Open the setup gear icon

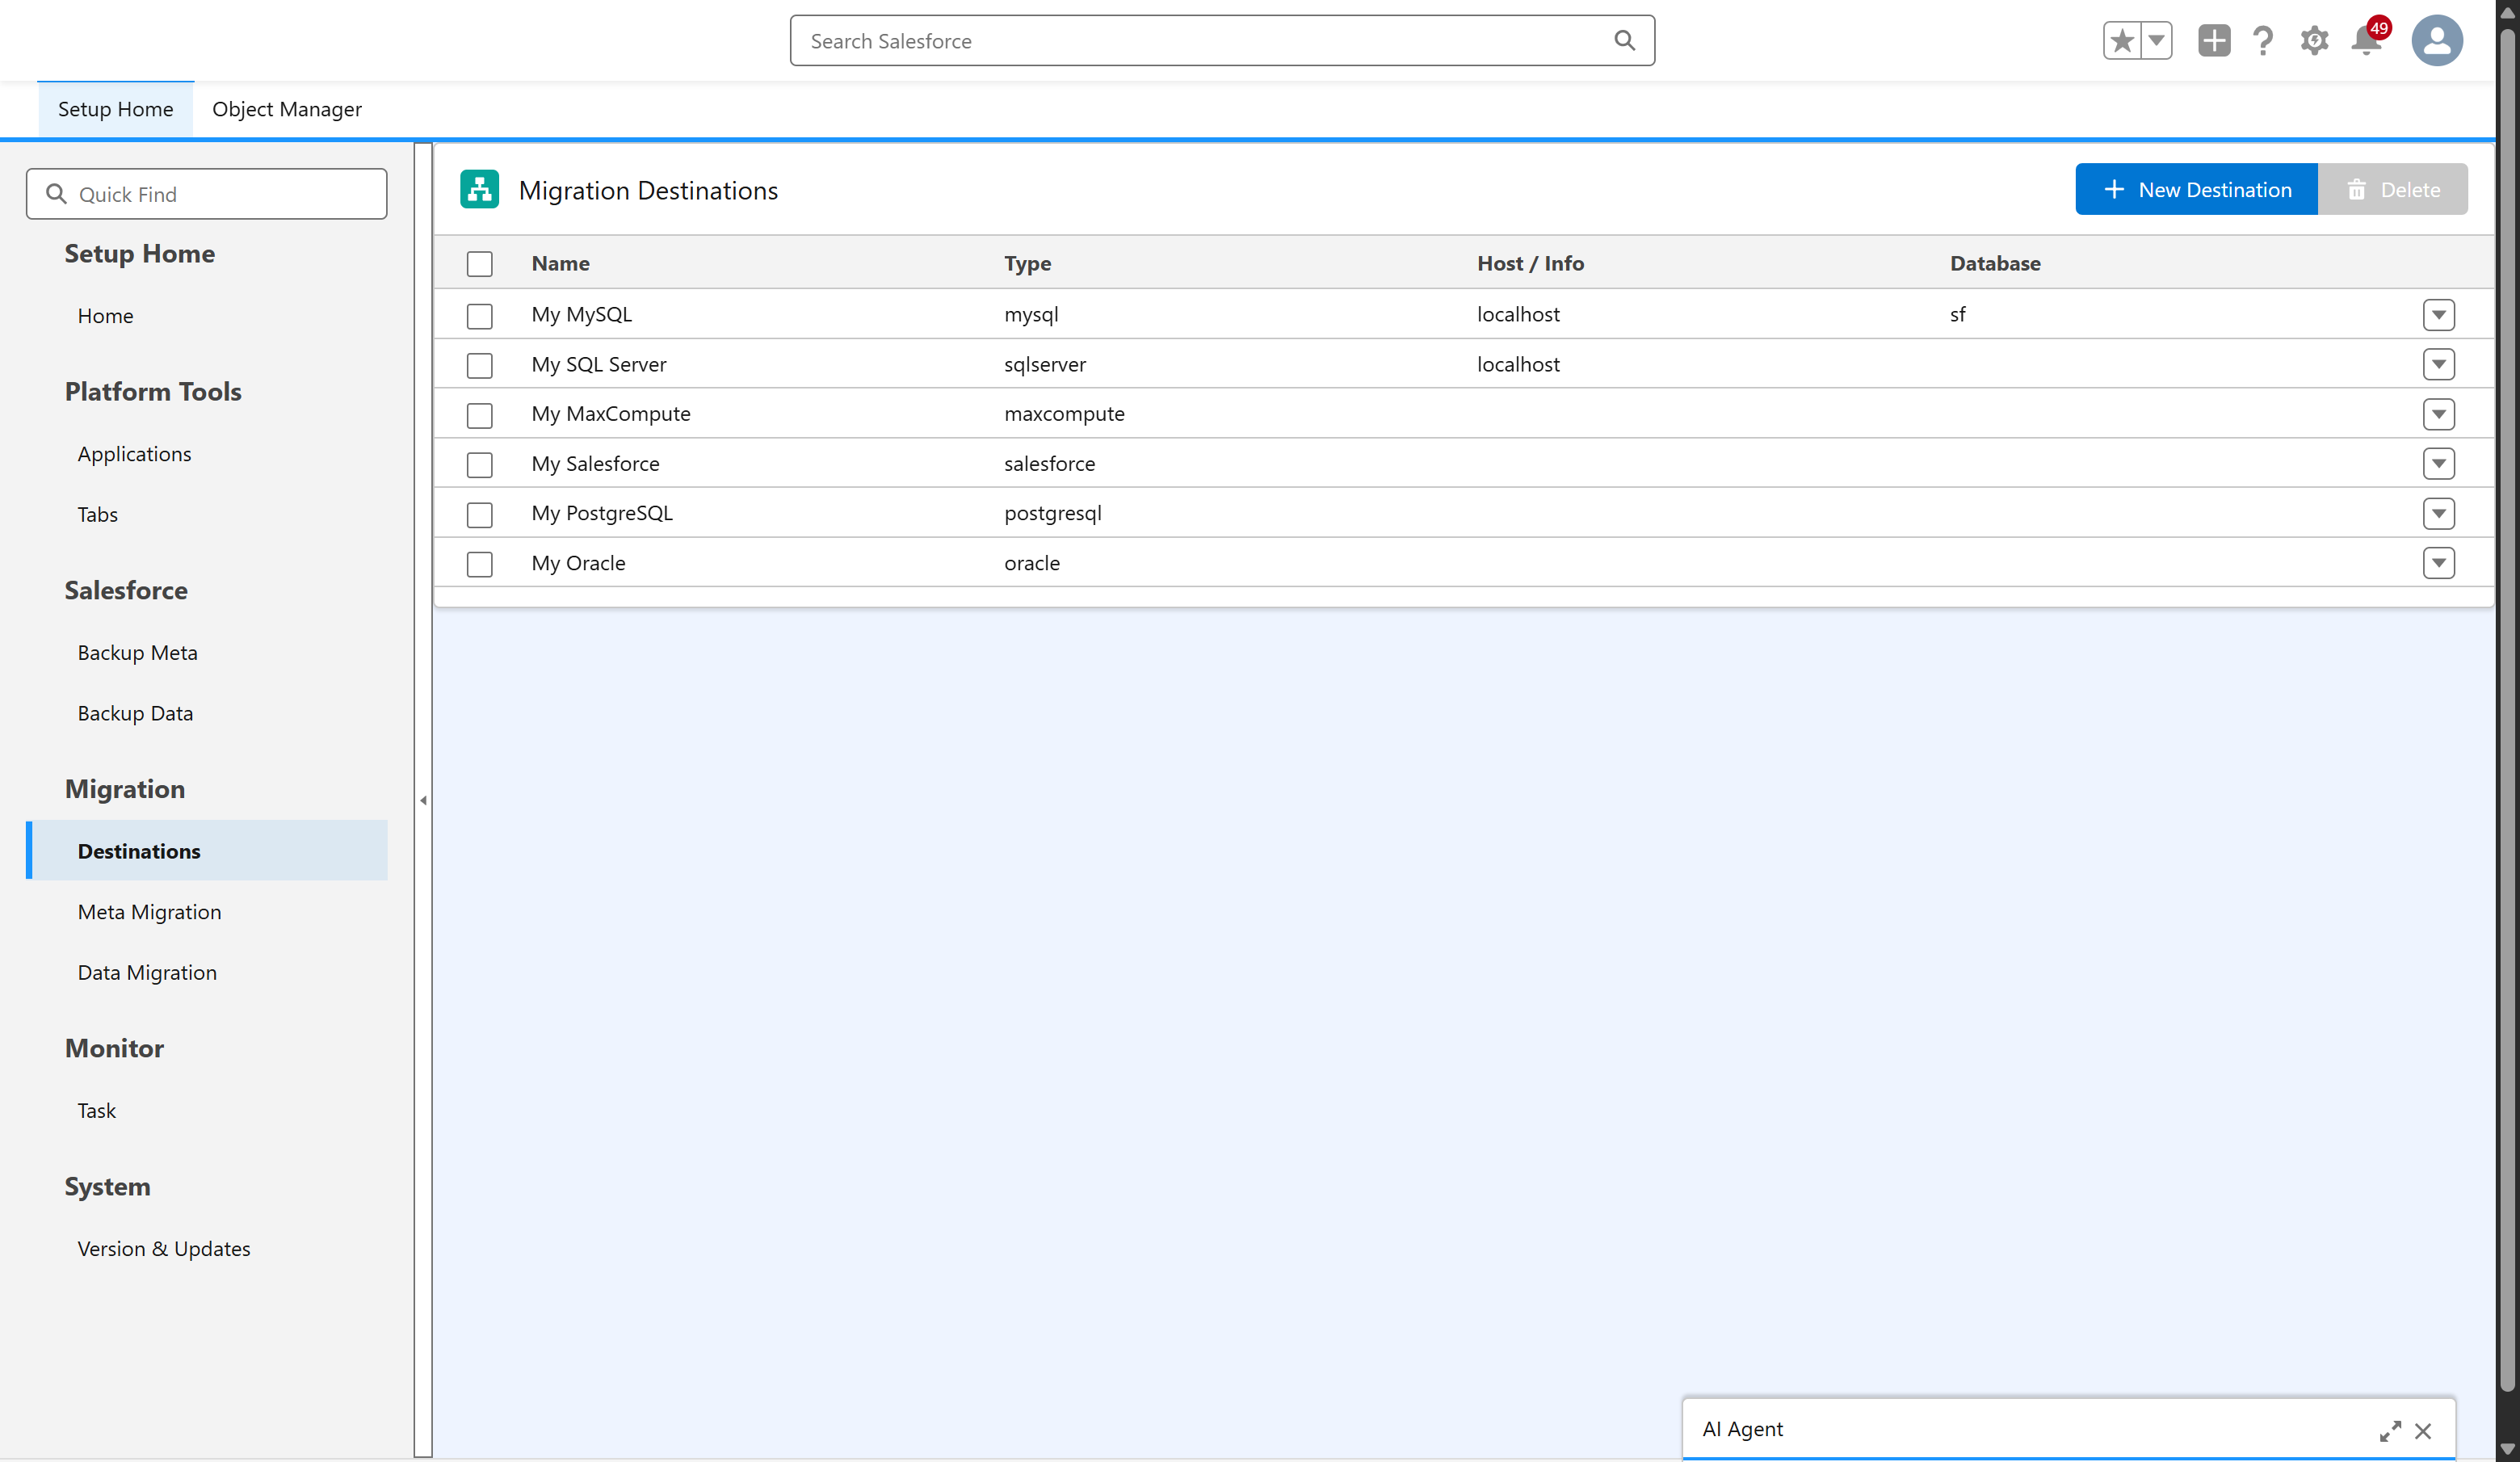coord(2314,41)
